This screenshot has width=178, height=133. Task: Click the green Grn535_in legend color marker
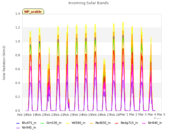42,123
